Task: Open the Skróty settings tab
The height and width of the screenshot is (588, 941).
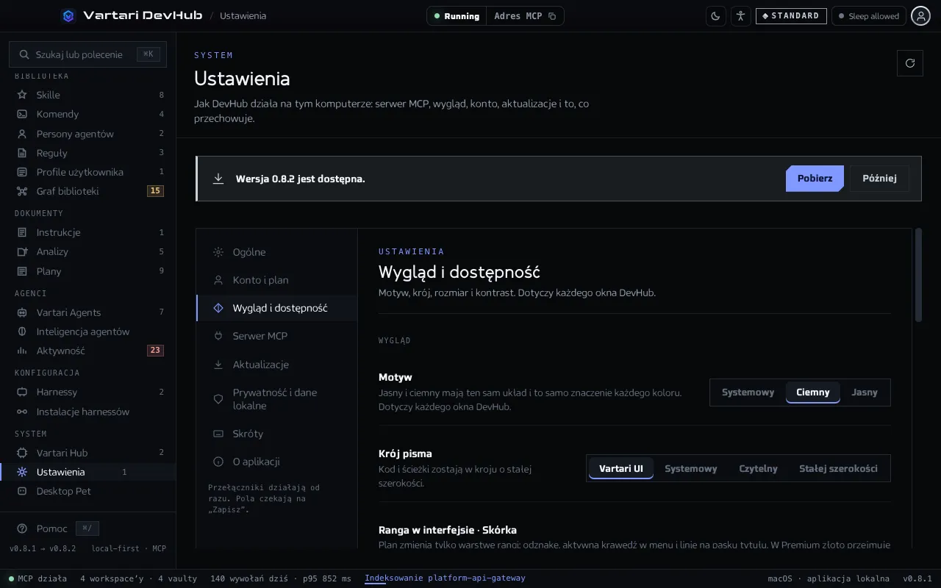Action: (277, 434)
